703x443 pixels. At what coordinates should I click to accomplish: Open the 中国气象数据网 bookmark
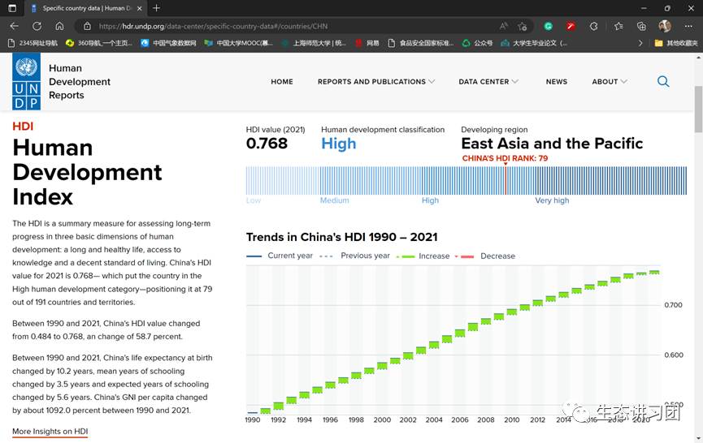pos(168,43)
